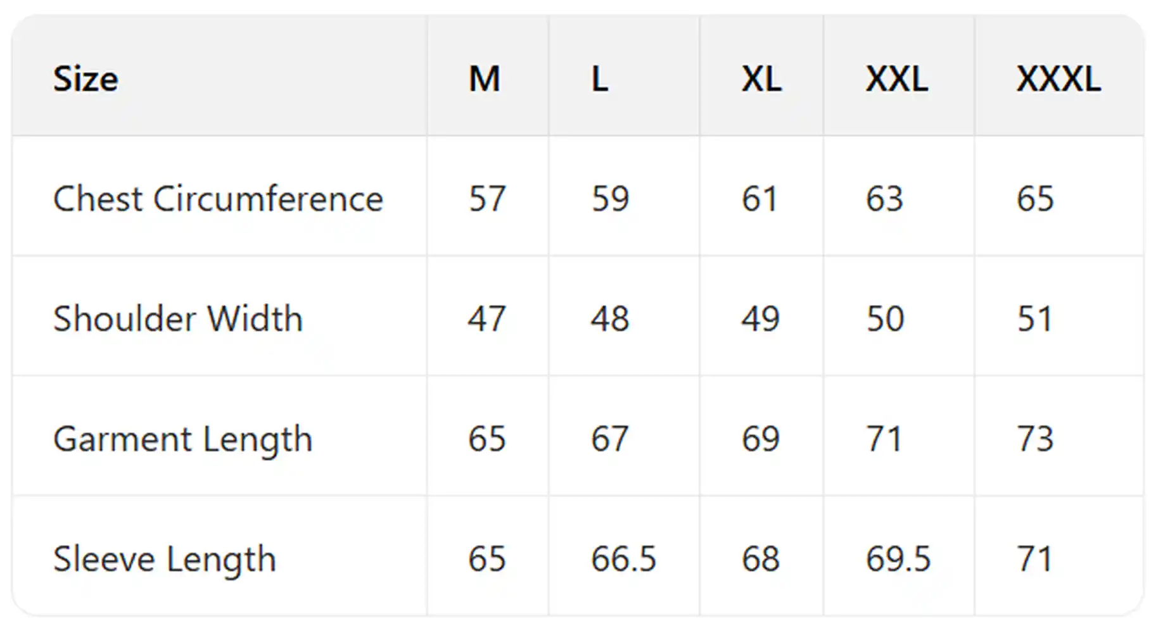
Task: Select the XL size column header
Action: 761,79
